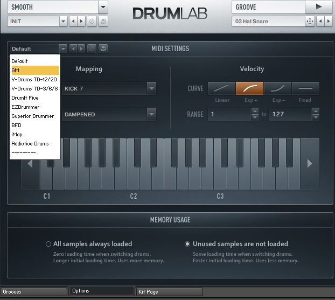Switch to the Grooves tab
The height and width of the screenshot is (300, 335).
coord(34,292)
